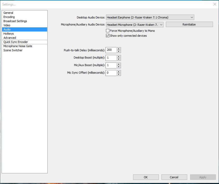This screenshot has width=219, height=184.
Task: Click the Desktop Boost value field
Action: click(111, 58)
